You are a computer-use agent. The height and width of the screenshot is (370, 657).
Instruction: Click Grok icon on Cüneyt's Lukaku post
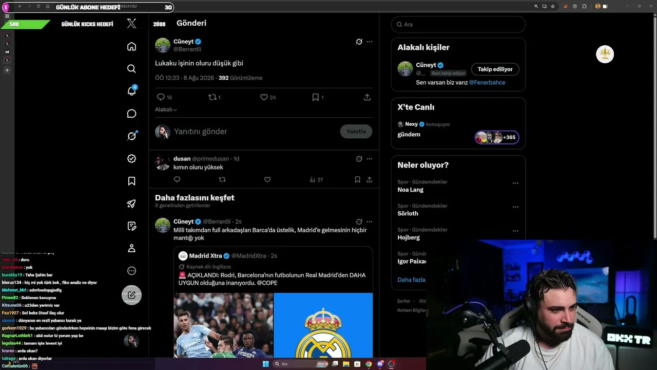pyautogui.click(x=359, y=42)
